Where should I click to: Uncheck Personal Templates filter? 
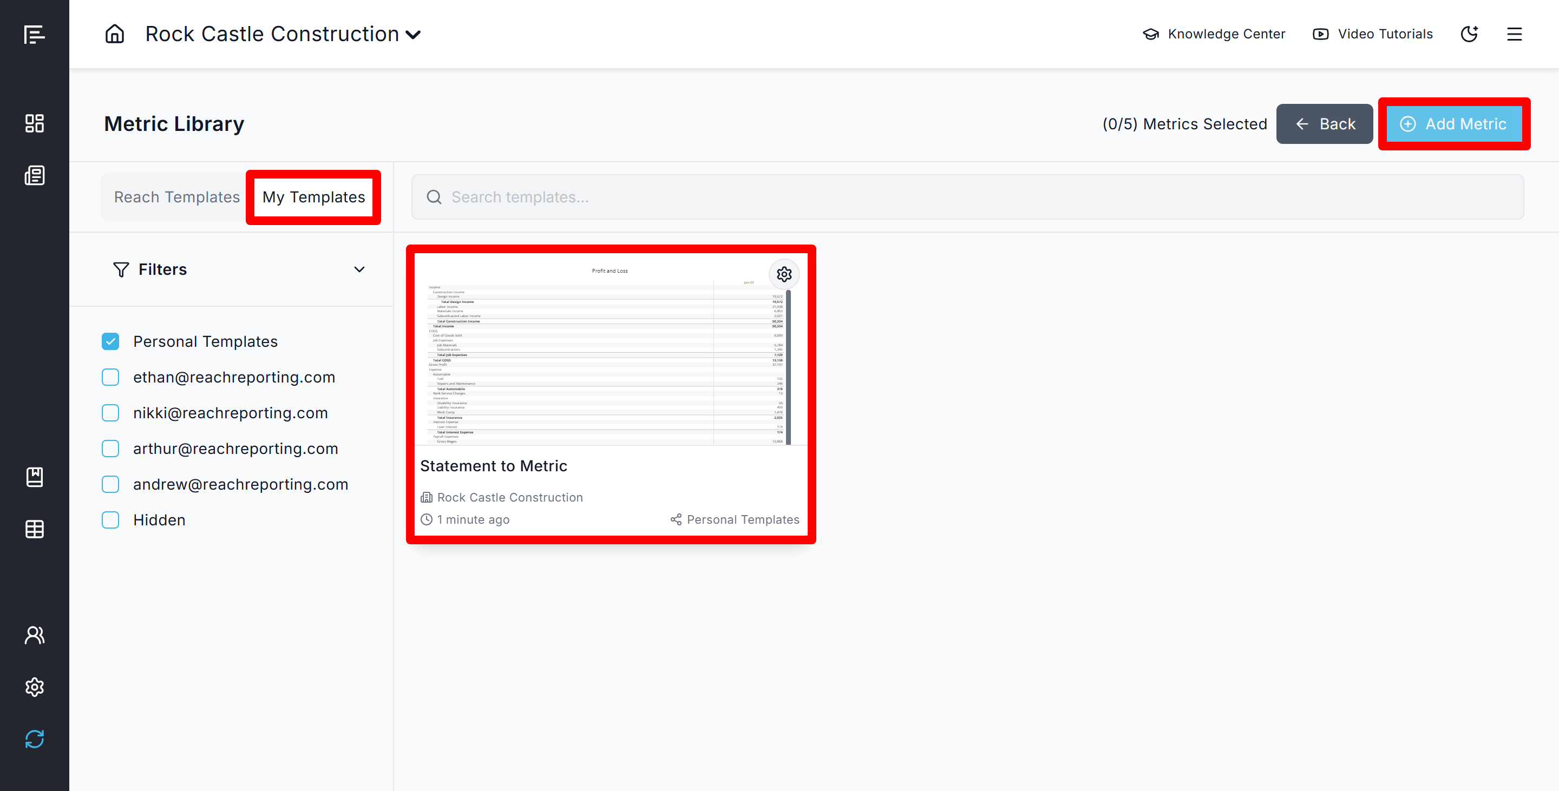click(x=110, y=342)
